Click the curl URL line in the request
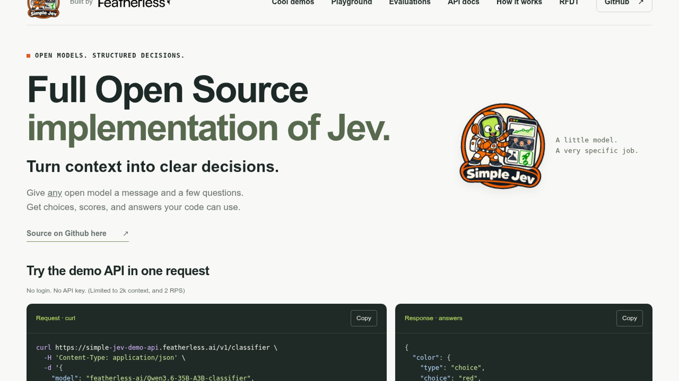The image size is (679, 381). coord(157,347)
